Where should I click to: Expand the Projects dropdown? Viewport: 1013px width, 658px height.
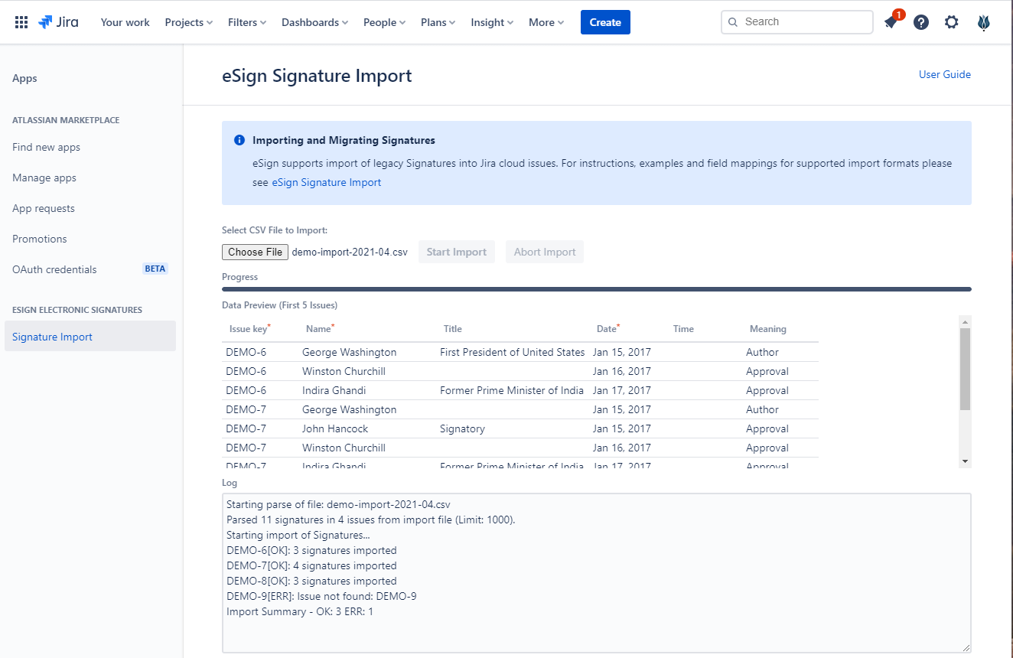[188, 22]
